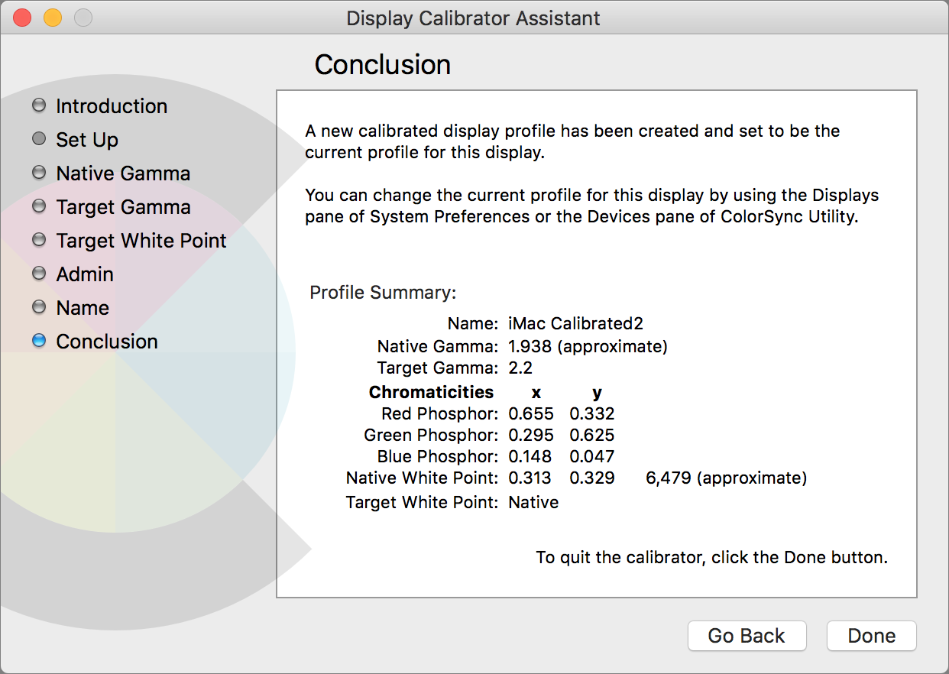The image size is (949, 674).
Task: Click the "A new calibrated display profile" paragraph
Action: (572, 141)
